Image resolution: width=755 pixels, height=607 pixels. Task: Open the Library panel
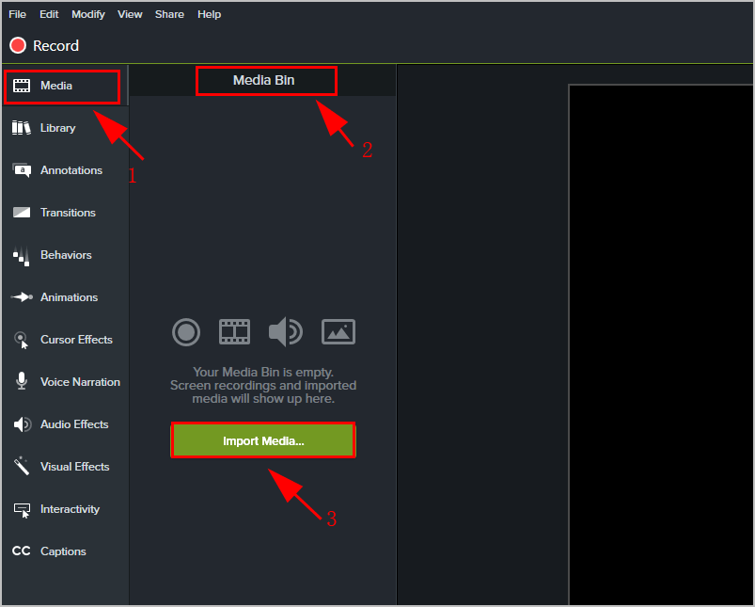[x=57, y=128]
